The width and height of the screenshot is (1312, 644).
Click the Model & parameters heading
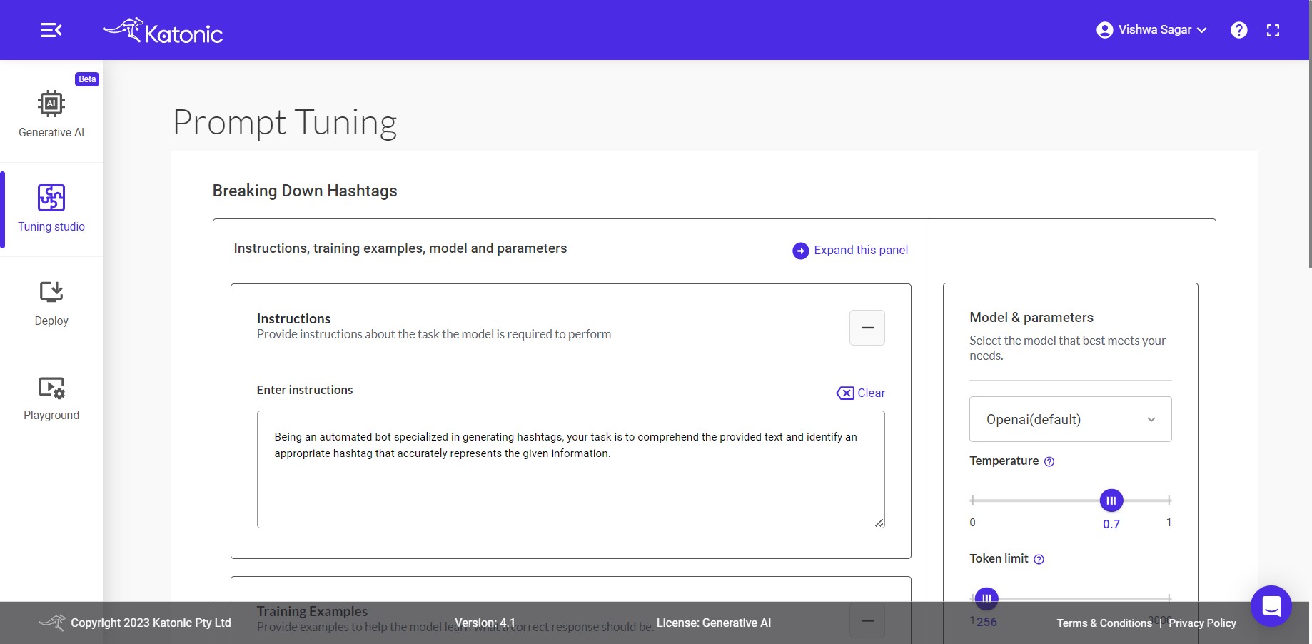coord(1031,317)
